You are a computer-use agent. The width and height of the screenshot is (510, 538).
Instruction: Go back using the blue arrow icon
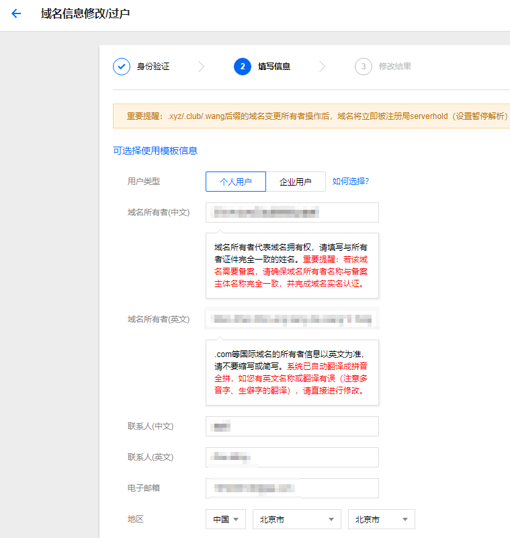[x=16, y=13]
